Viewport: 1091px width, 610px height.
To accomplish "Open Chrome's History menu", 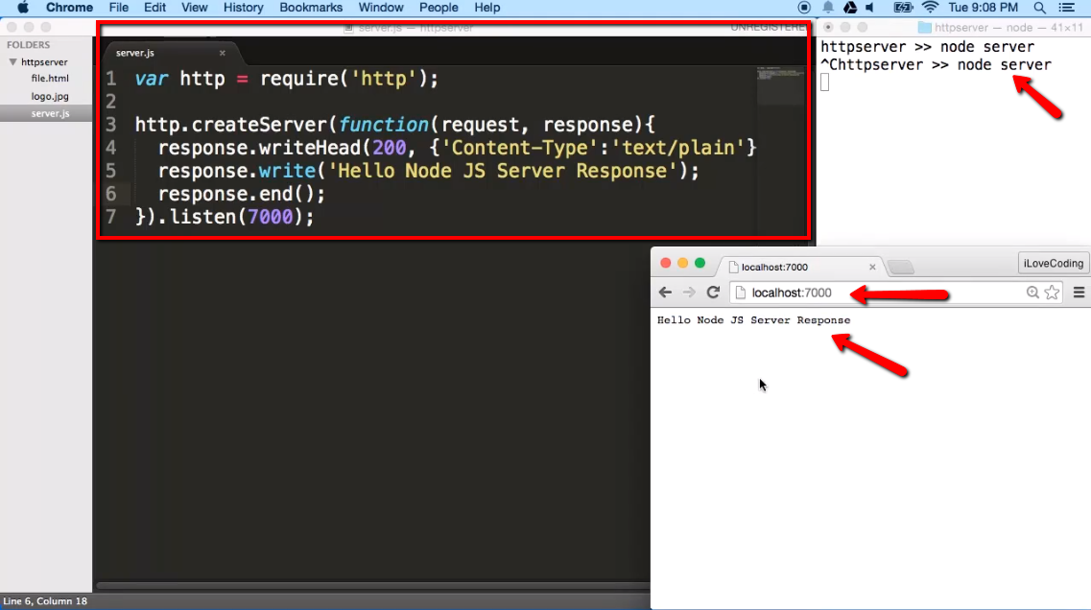I will (243, 8).
